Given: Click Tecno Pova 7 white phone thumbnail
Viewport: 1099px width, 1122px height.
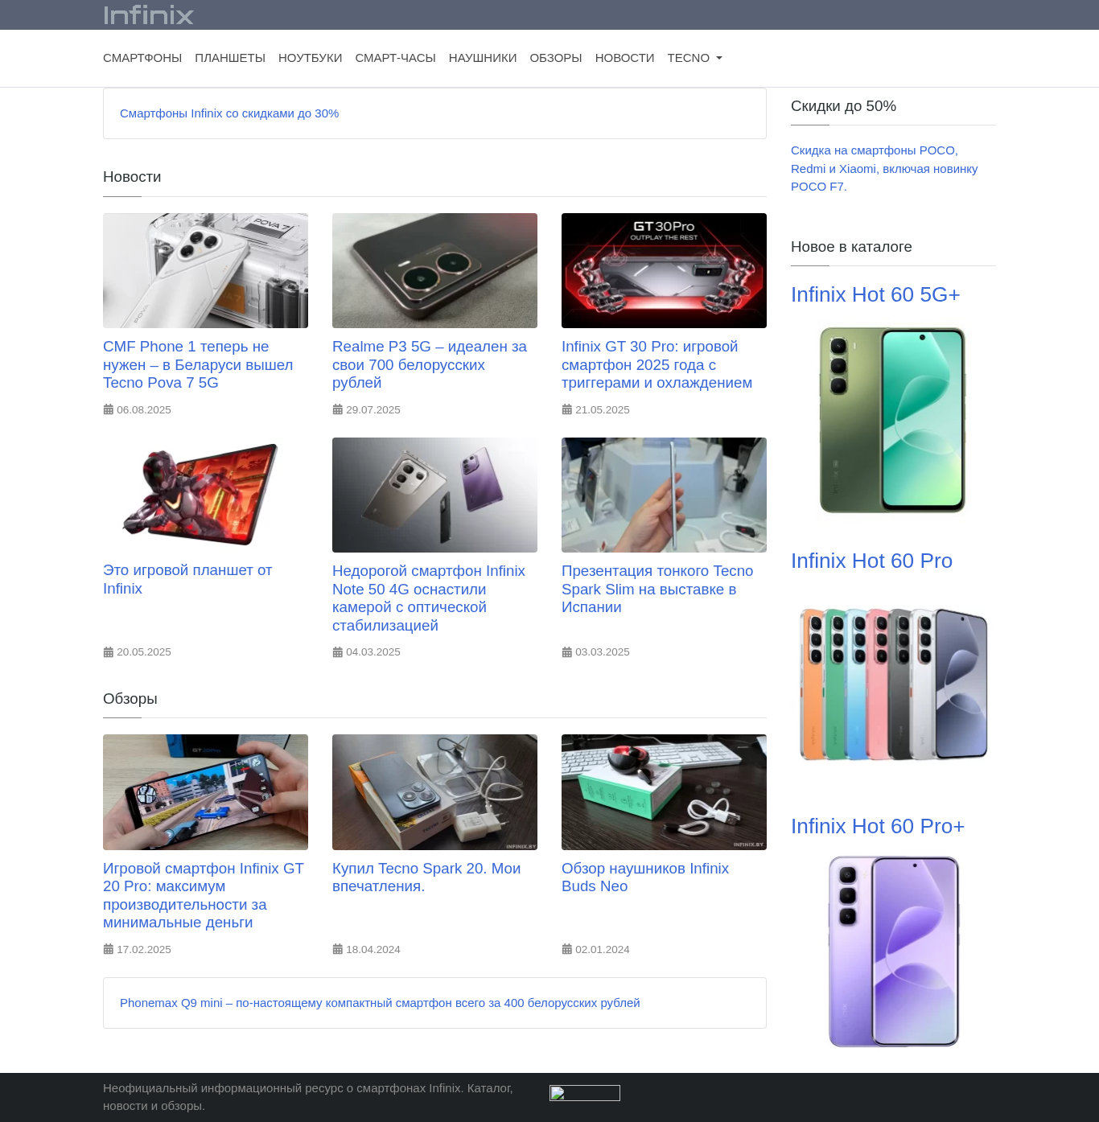Looking at the screenshot, I should (205, 270).
